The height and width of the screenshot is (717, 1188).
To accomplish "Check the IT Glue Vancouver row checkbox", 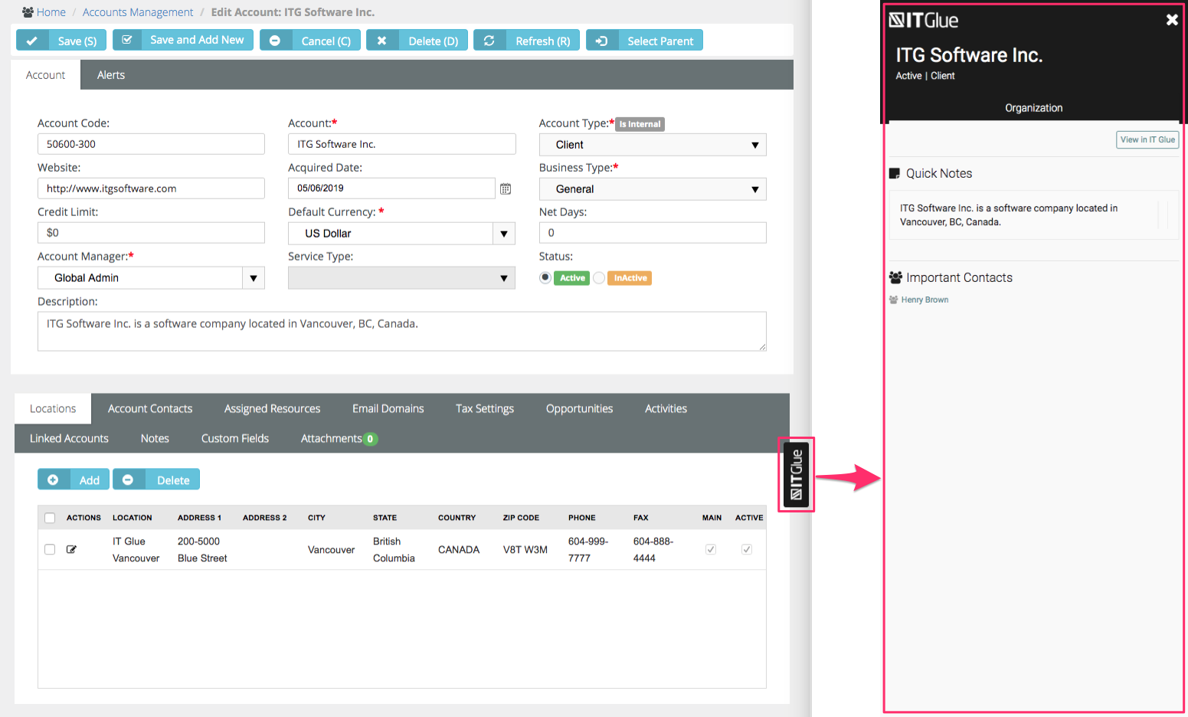I will tap(50, 549).
